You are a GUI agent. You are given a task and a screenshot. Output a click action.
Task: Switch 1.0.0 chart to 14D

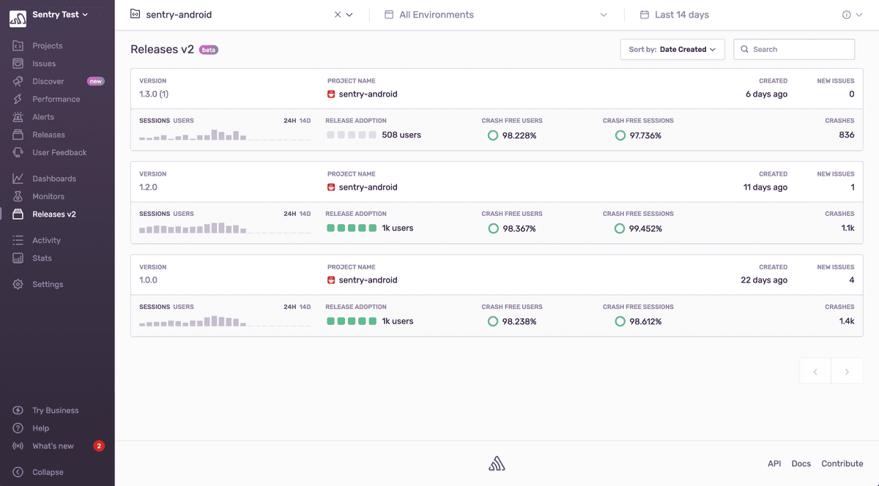coord(305,307)
